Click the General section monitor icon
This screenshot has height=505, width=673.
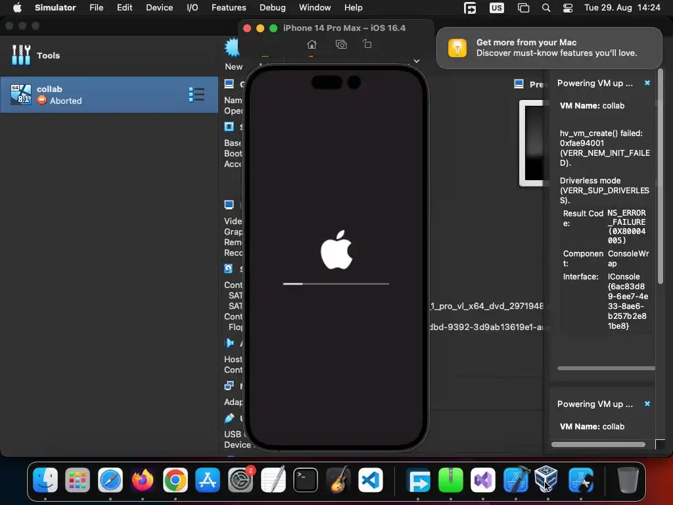click(229, 84)
